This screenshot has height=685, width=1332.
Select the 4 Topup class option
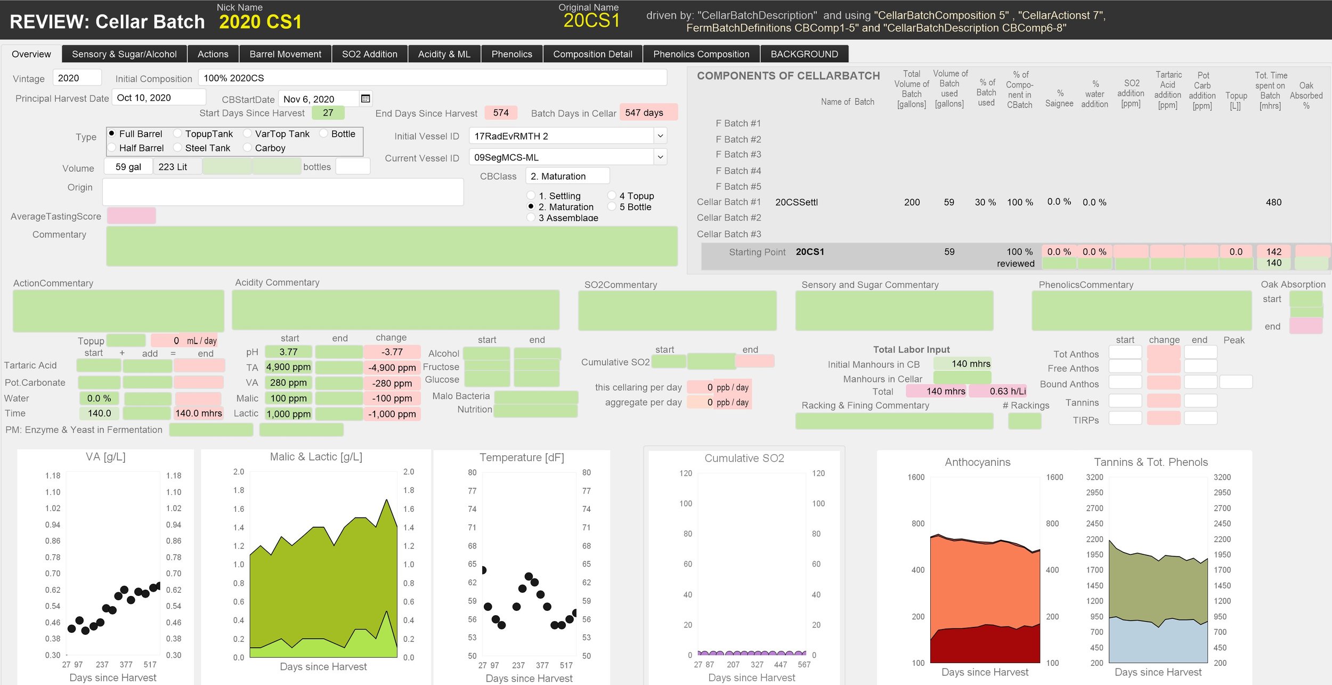pyautogui.click(x=612, y=196)
